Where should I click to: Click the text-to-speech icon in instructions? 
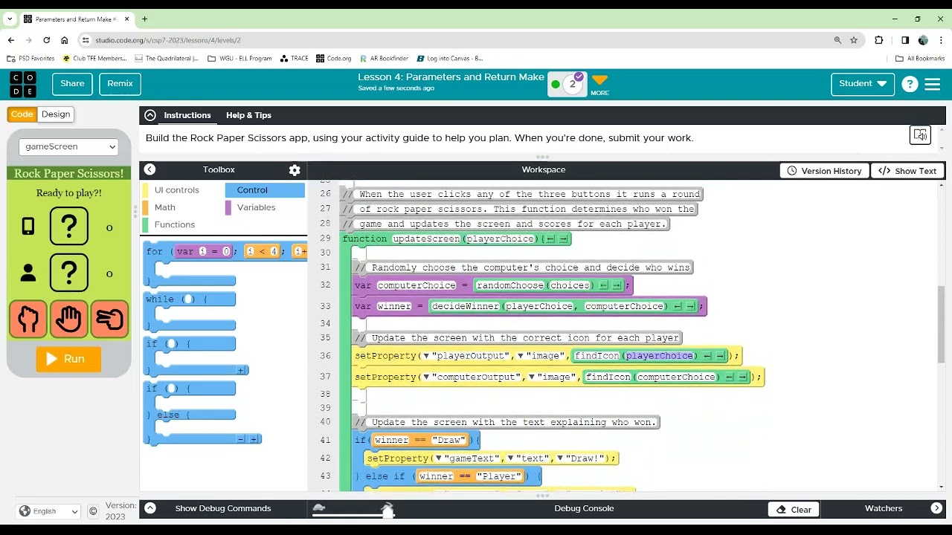921,134
